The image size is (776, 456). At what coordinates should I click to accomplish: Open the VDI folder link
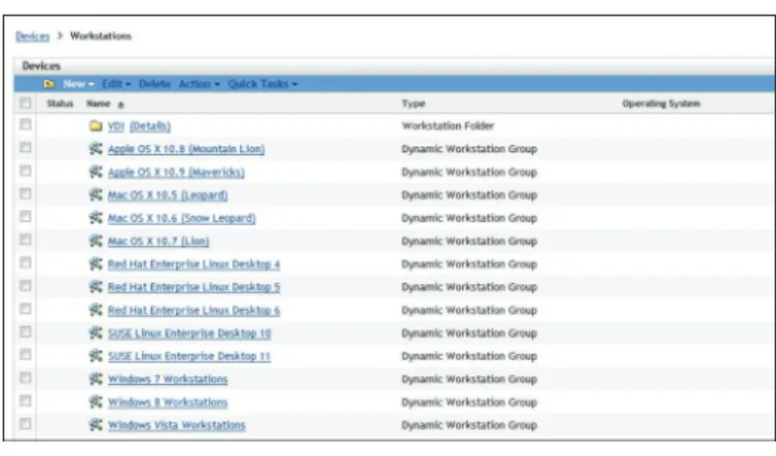[x=116, y=126]
